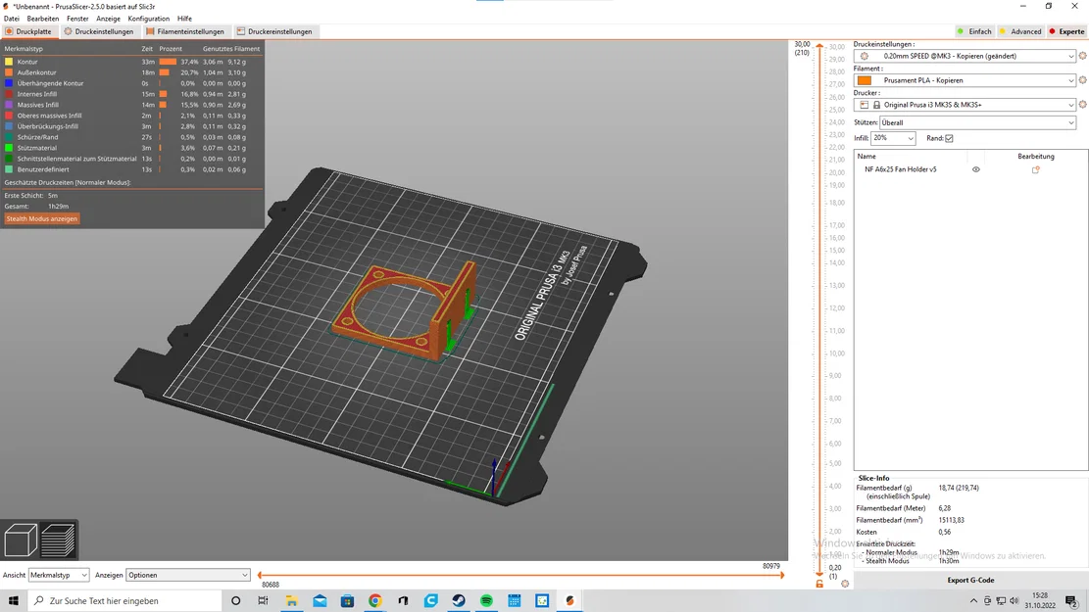Open the Anzeige menu
This screenshot has height=612, width=1089.
pos(109,19)
